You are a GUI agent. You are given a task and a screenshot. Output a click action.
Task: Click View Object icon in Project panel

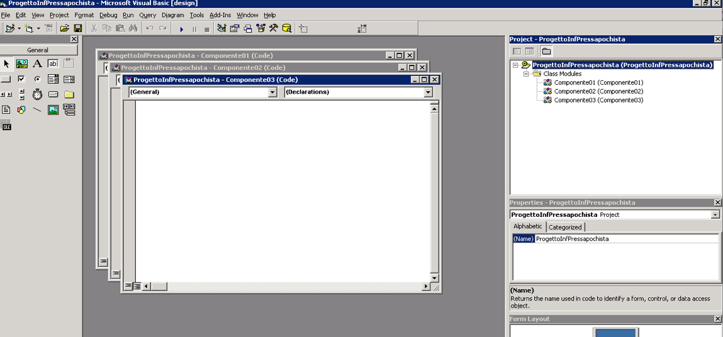[x=529, y=51]
